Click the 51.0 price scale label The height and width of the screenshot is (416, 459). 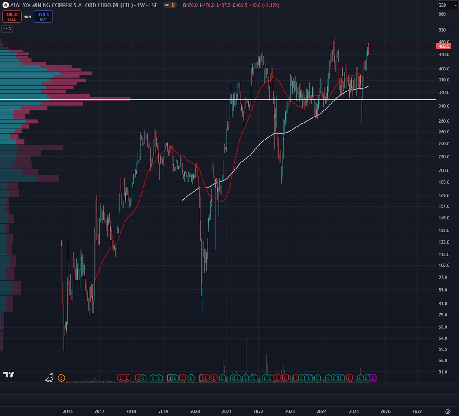point(443,372)
